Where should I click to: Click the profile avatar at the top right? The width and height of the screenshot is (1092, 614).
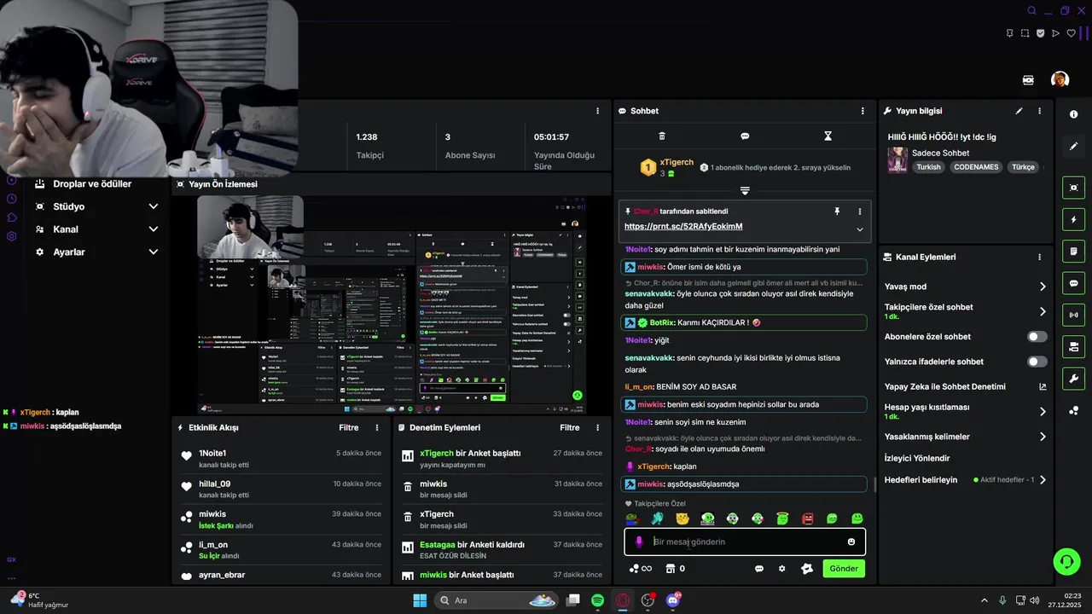(1060, 79)
